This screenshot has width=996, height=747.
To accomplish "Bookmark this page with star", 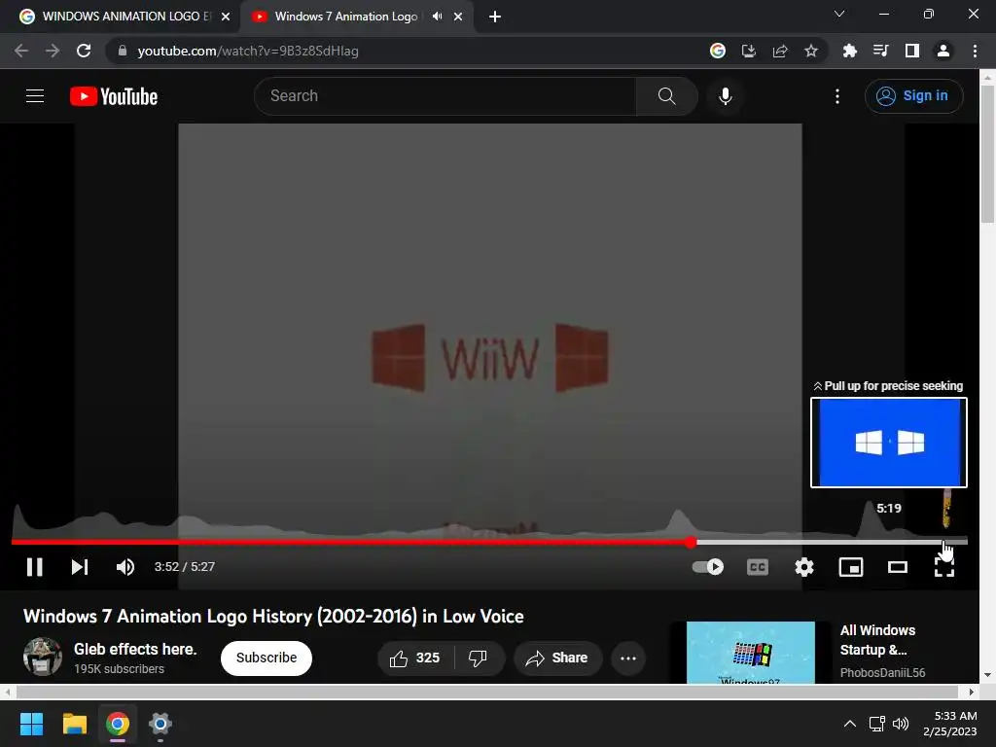I will [x=811, y=51].
